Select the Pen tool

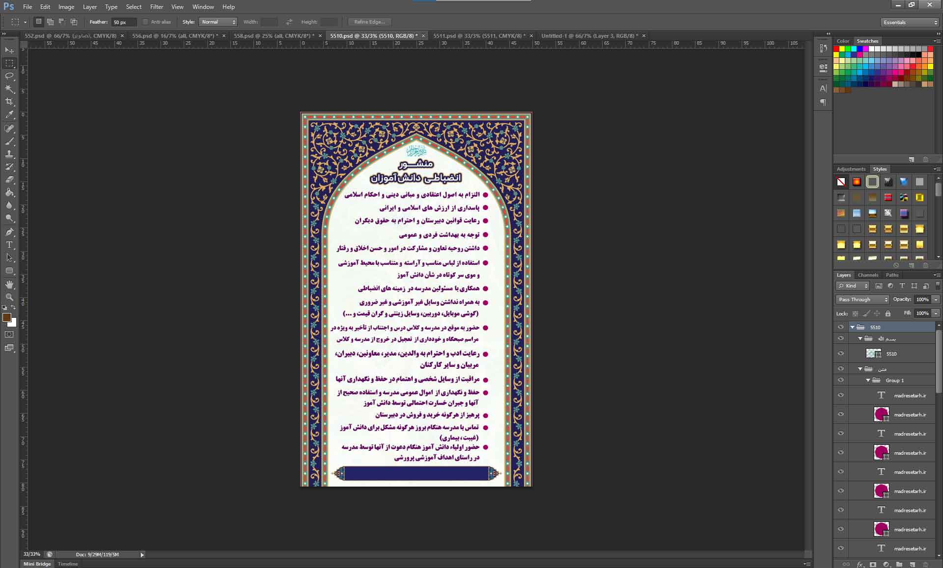(x=9, y=232)
